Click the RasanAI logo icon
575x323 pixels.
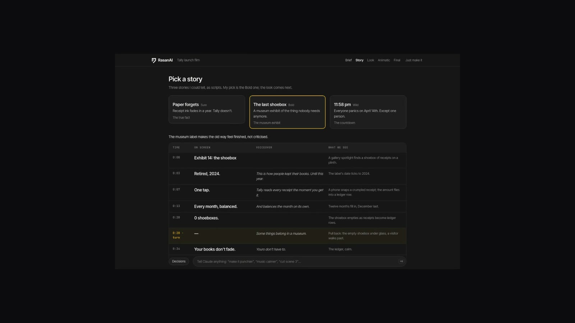click(154, 60)
